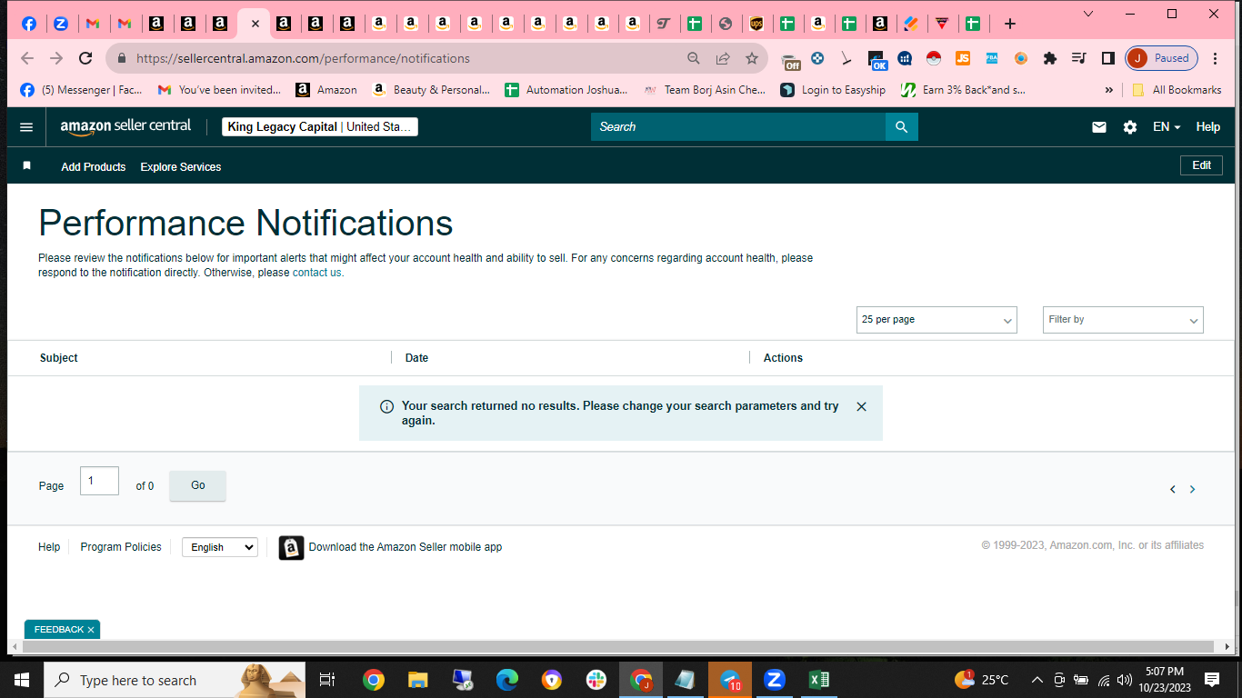
Task: Click the Pokeball extension icon
Action: tap(934, 58)
